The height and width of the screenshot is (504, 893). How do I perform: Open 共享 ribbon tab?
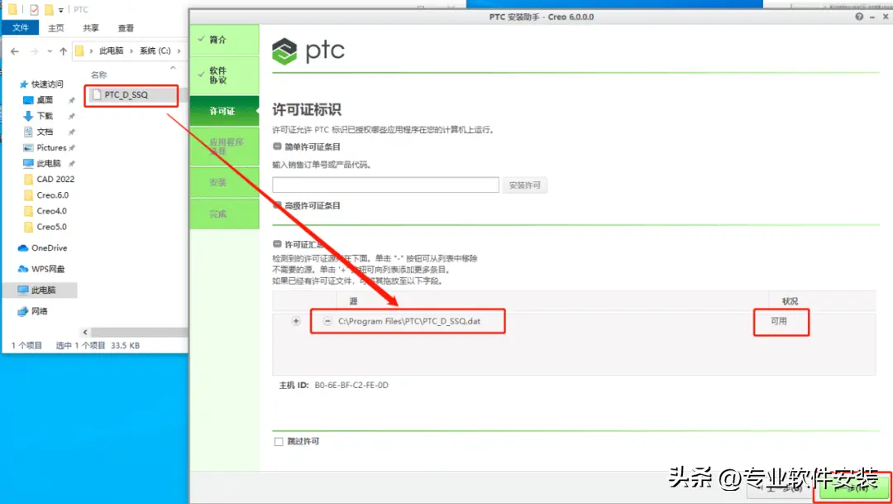tap(91, 28)
